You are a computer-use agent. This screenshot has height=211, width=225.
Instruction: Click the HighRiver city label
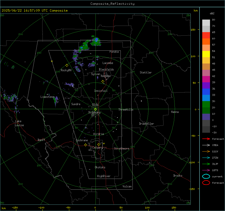click(104, 176)
